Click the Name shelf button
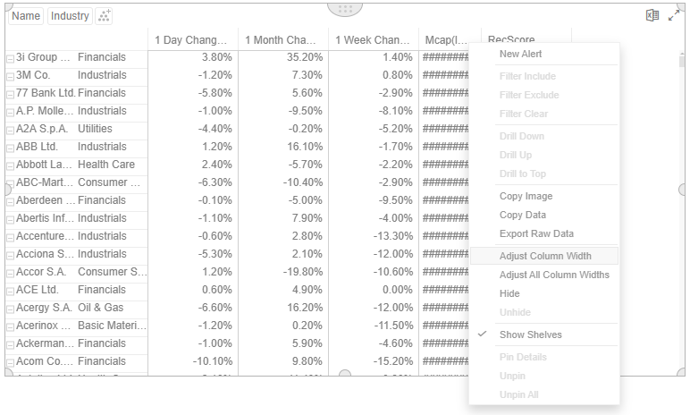690x415 pixels. (26, 16)
